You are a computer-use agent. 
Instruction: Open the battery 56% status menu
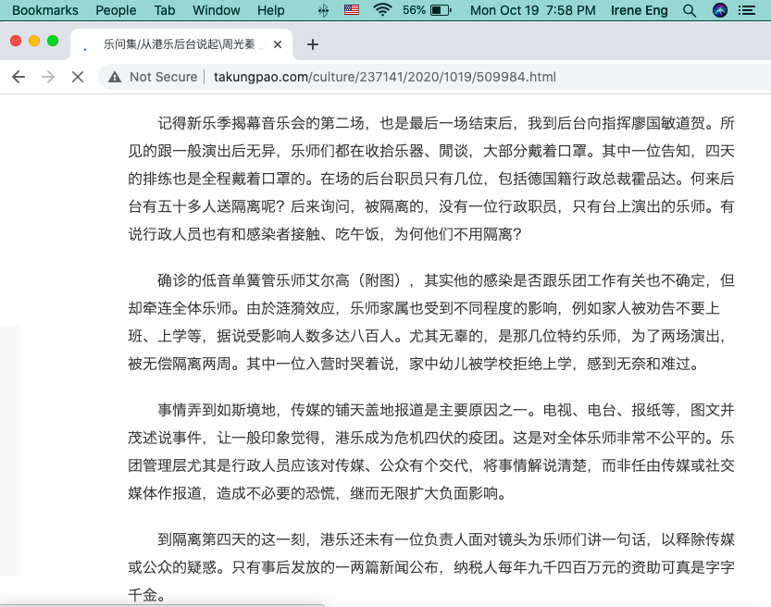click(428, 10)
